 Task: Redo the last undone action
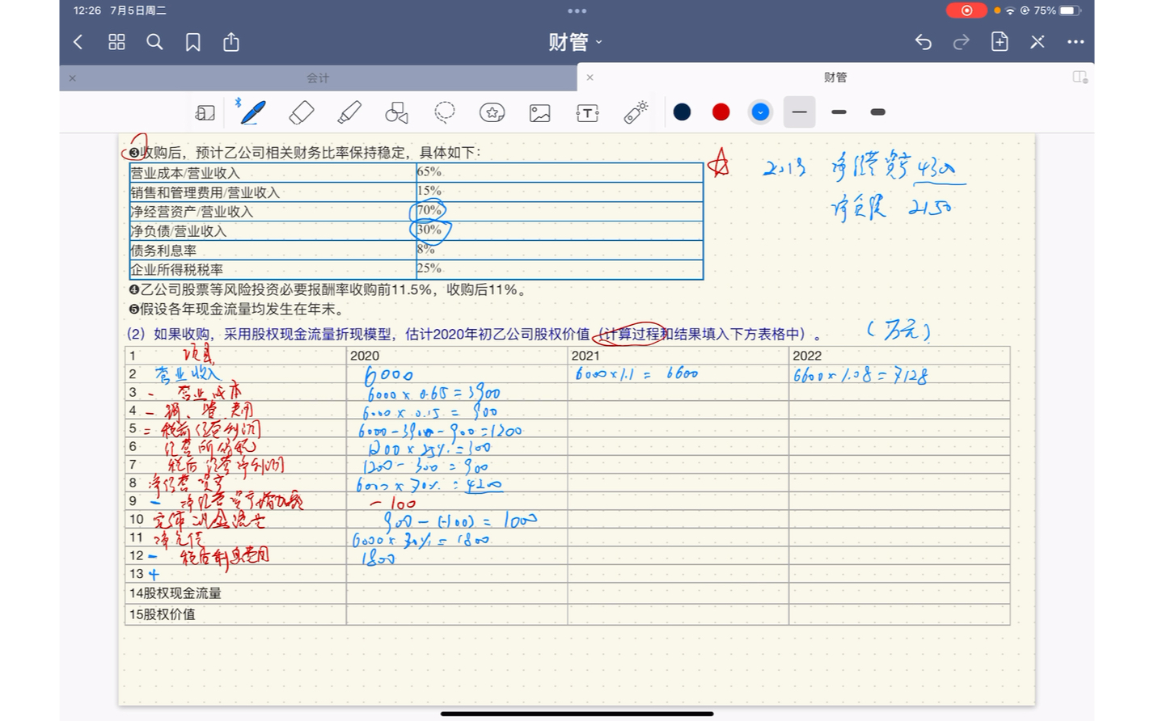962,42
